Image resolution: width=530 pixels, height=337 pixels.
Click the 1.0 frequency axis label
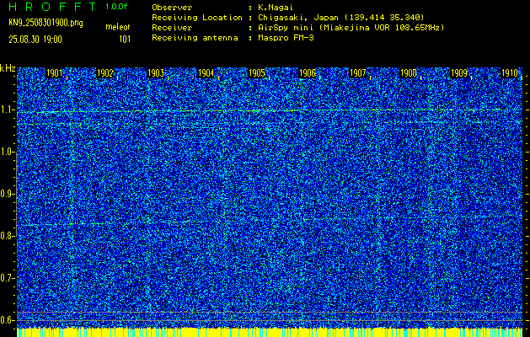click(x=8, y=152)
